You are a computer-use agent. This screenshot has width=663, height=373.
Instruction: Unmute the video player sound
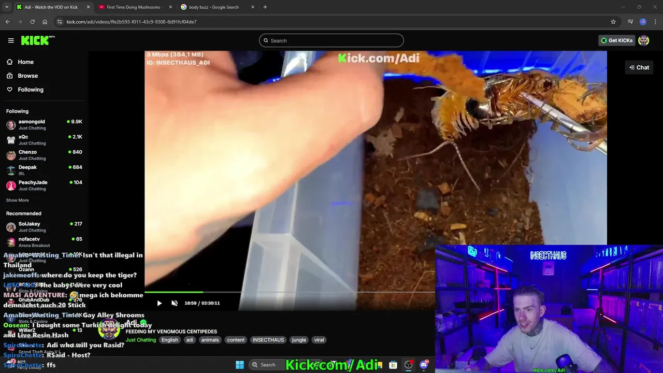[175, 303]
